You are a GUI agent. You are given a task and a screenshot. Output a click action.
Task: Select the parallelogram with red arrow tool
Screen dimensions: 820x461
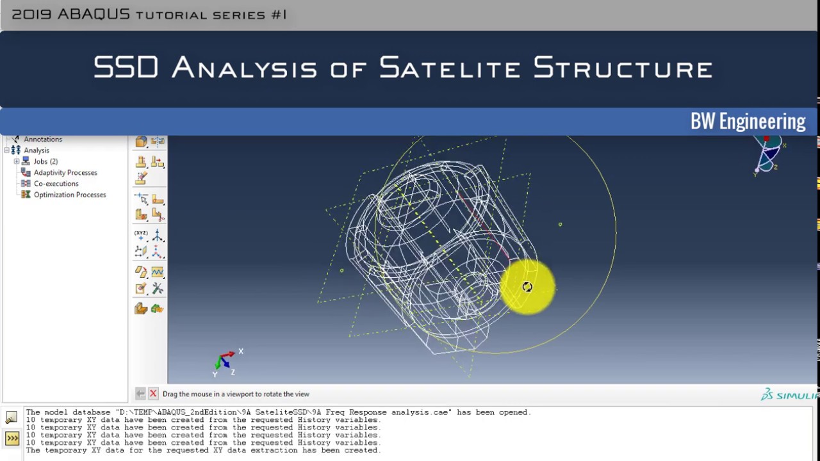(x=141, y=273)
